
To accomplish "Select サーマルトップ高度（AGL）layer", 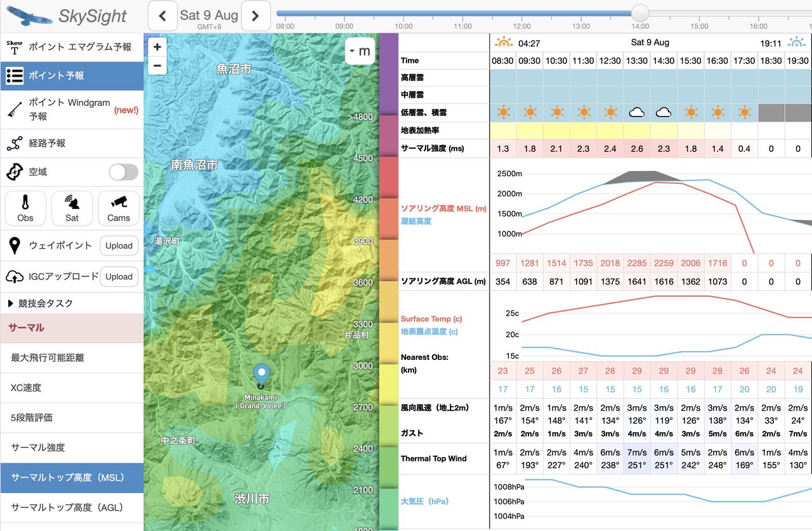I will coord(72,508).
